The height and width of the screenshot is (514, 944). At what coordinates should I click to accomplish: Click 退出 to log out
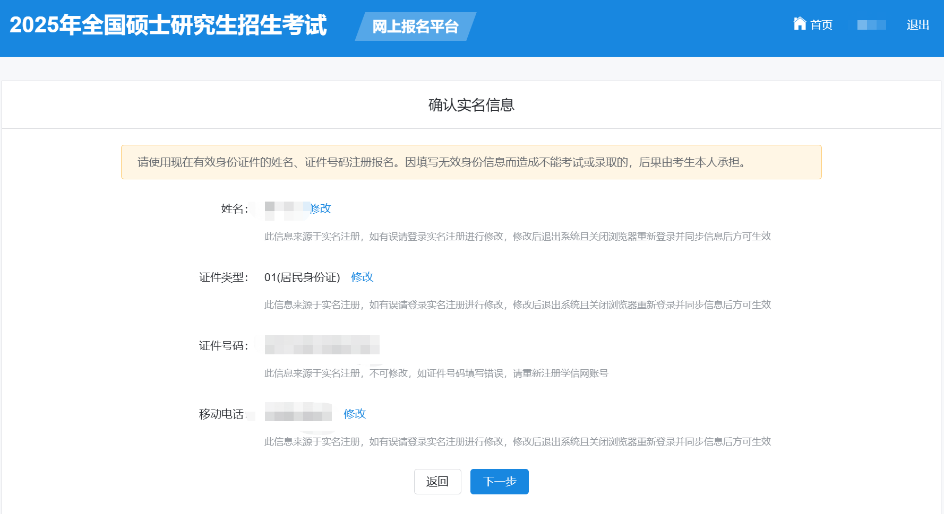click(x=917, y=25)
